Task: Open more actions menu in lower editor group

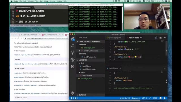Action: click(x=165, y=68)
